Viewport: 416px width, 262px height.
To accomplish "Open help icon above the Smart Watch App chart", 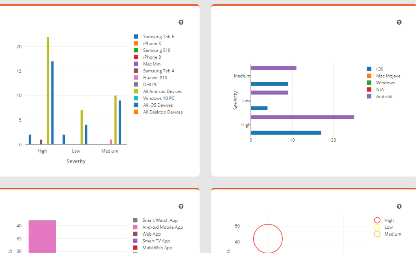I will click(181, 206).
